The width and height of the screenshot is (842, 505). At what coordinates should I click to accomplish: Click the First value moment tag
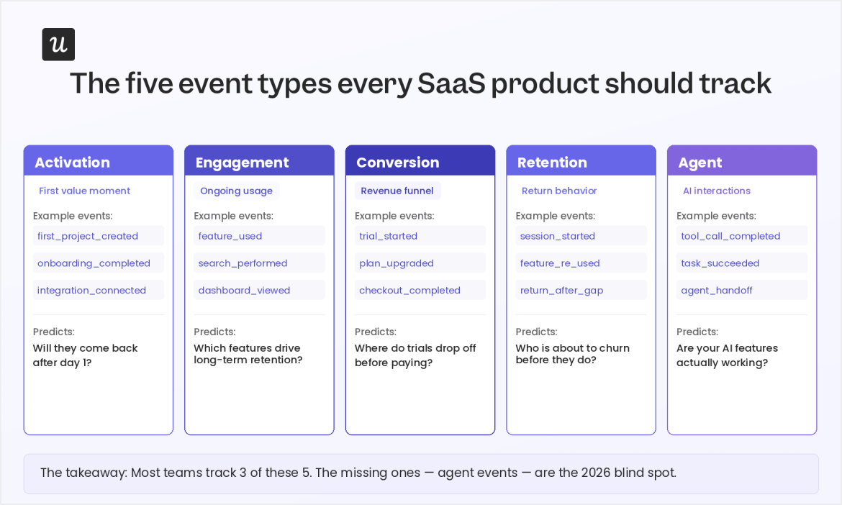pos(84,191)
